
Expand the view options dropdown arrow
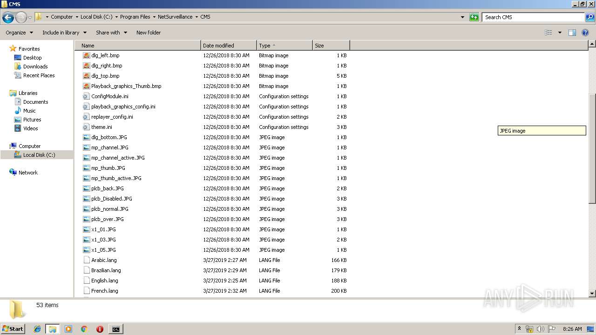tap(560, 33)
